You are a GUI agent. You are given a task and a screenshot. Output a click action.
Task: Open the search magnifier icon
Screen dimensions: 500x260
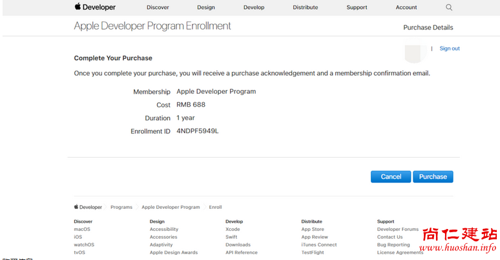tap(449, 8)
